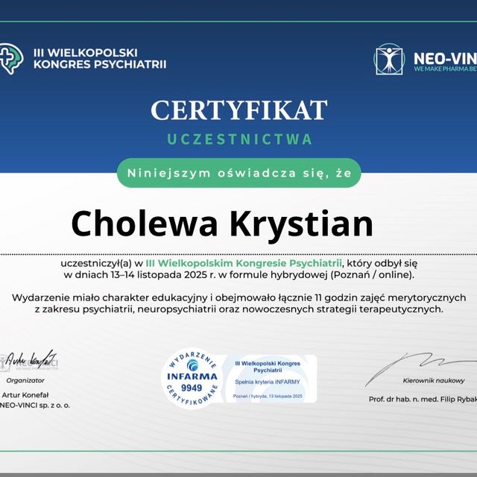Click 'Prof. dr hab. n. med. Filip Rybak' text
This screenshot has height=477, width=477.
(423, 399)
